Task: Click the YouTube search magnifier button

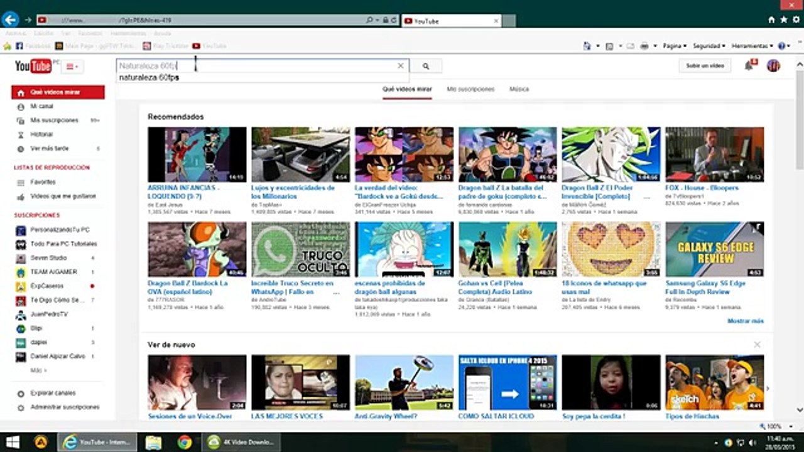Action: coord(426,66)
